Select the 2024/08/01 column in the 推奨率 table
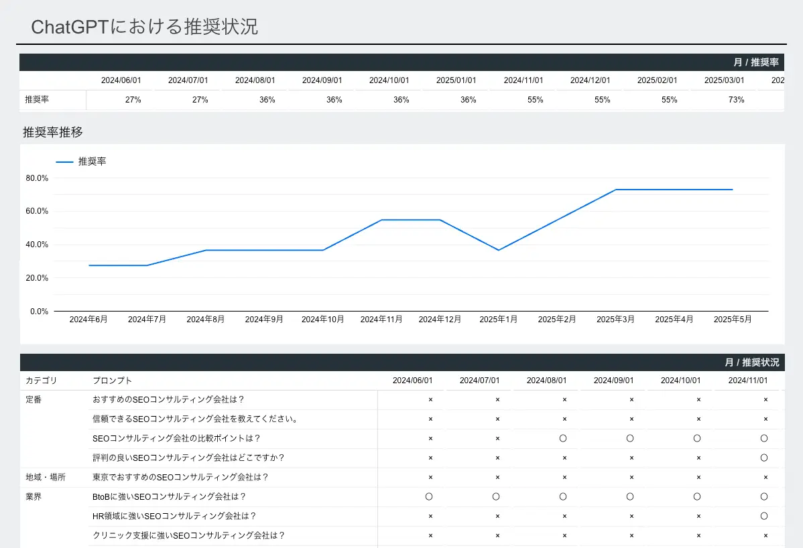The height and width of the screenshot is (548, 803). pyautogui.click(x=255, y=80)
